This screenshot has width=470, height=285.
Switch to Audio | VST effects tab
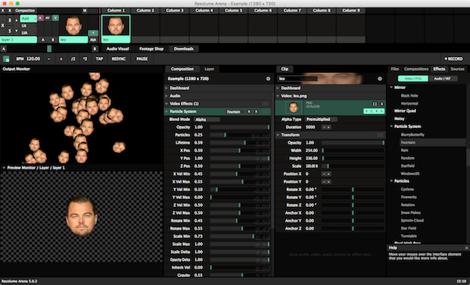pos(443,79)
